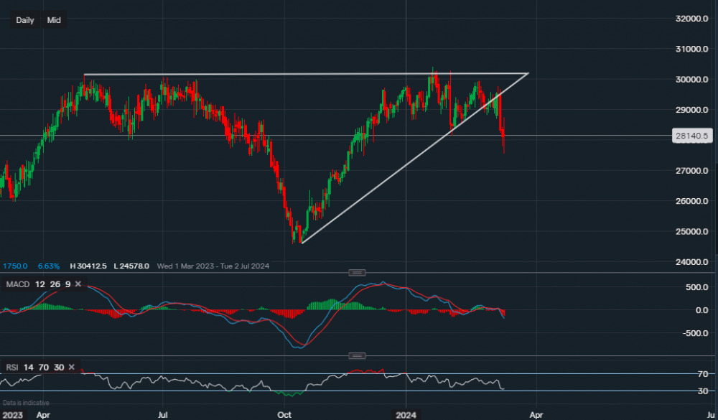Click the 28140.5 current price label
Image resolution: width=718 pixels, height=420 pixels.
tap(691, 136)
